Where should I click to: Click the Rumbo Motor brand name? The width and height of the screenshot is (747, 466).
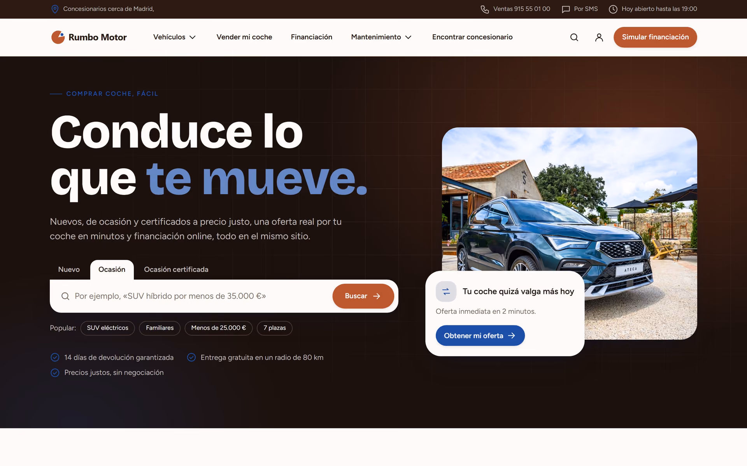[97, 37]
